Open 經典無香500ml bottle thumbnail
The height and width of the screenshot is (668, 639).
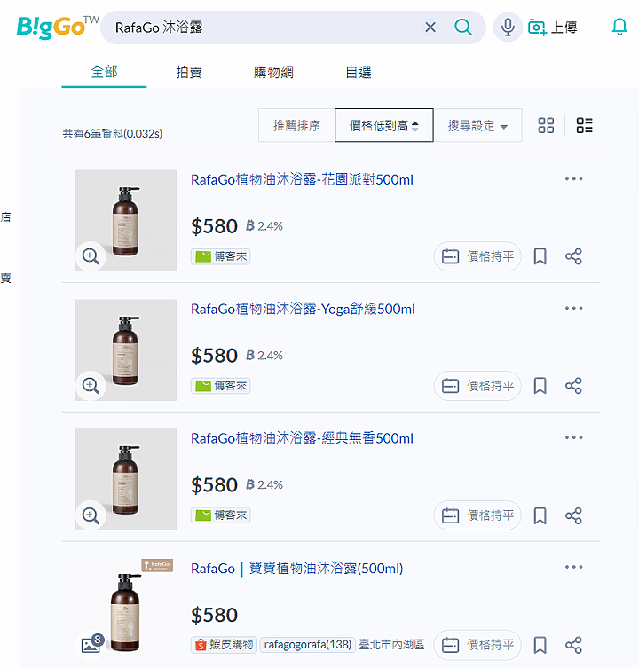(126, 479)
